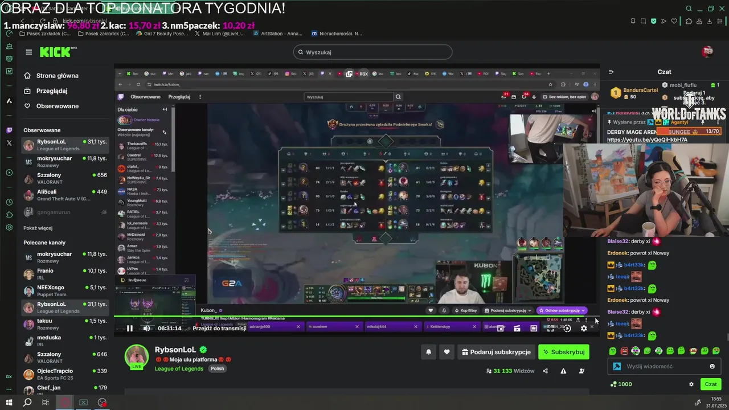Click the green Subskrybuj button

coord(564,352)
